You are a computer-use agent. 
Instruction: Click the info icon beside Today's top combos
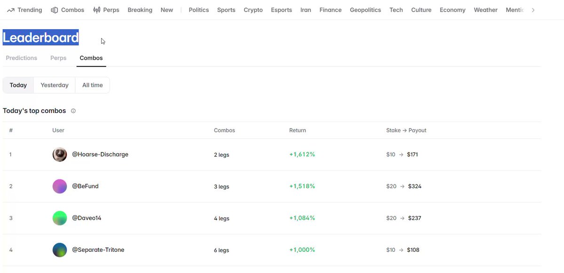pyautogui.click(x=73, y=111)
